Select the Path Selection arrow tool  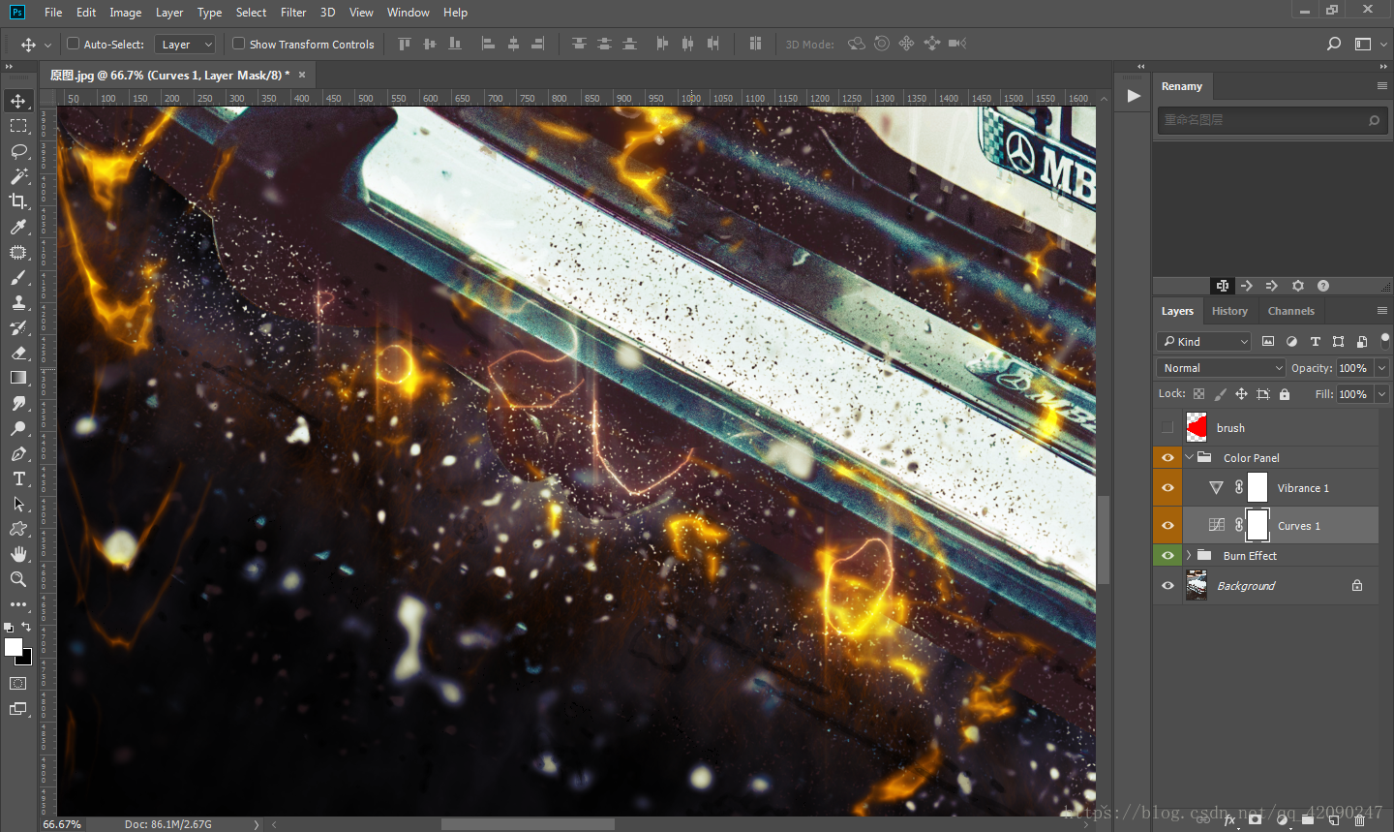point(18,504)
